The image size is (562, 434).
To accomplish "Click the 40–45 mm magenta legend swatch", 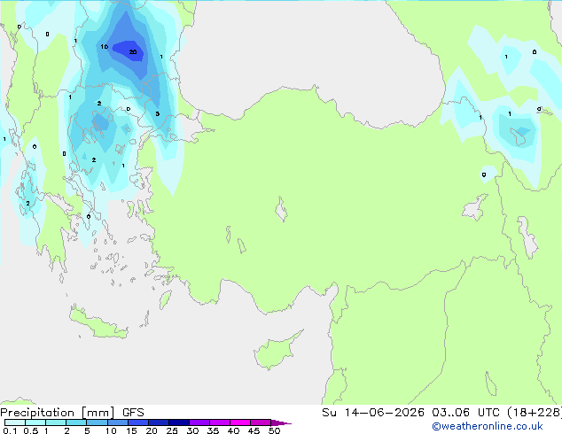I will click(240, 422).
